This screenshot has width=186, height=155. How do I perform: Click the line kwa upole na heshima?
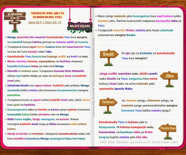point(21,105)
